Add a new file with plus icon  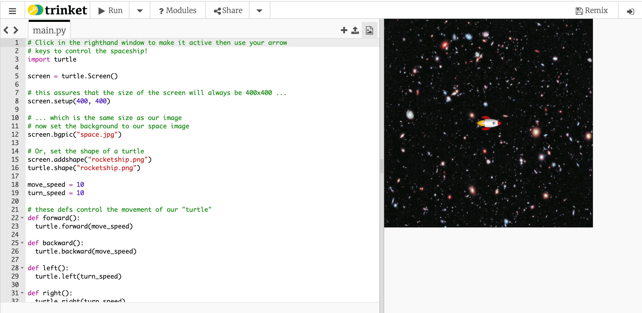[x=344, y=30]
